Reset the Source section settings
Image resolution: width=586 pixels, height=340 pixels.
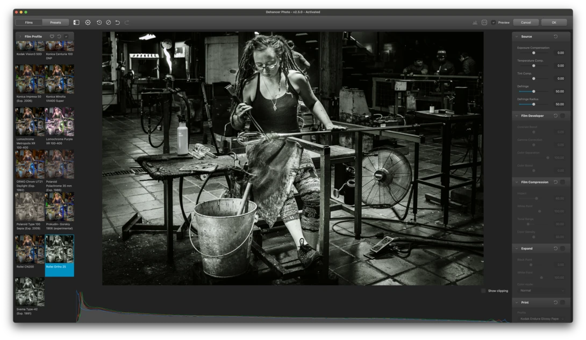coord(556,36)
